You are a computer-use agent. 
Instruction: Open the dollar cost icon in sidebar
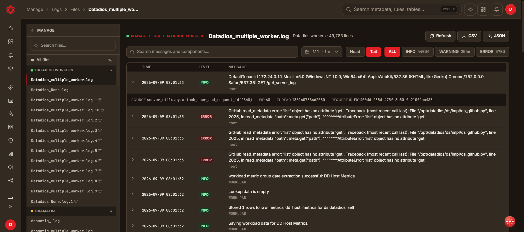pos(11,167)
